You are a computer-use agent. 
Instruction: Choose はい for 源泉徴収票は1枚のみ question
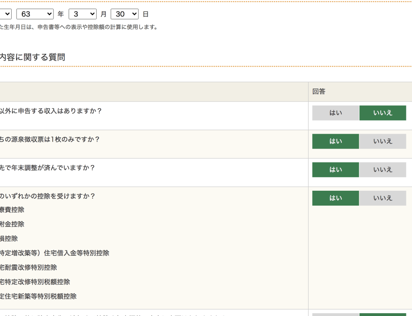(336, 141)
